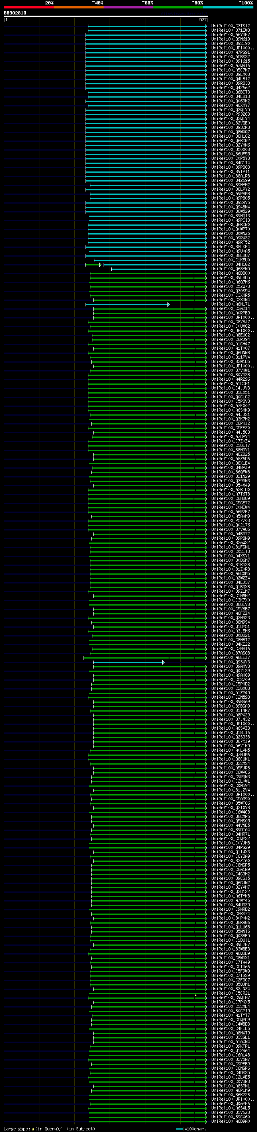The width and height of the screenshot is (257, 1132).
Task: Click hit label UniRef100_A6XMY7
Action: pos(230,106)
